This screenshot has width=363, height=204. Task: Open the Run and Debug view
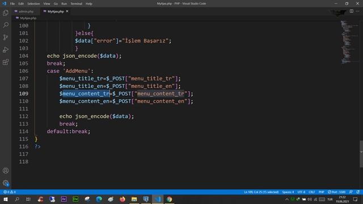pos(6,49)
